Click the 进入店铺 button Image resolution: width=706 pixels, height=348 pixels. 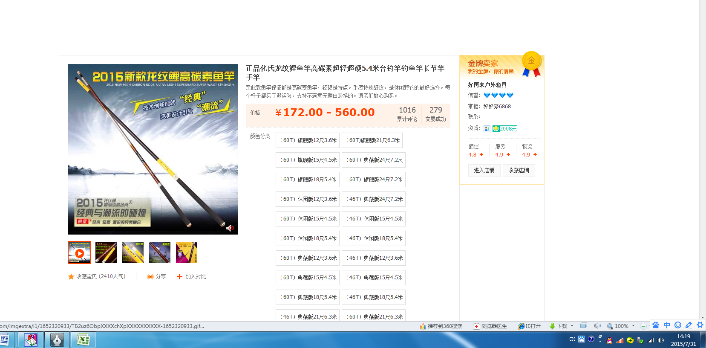[x=484, y=171]
